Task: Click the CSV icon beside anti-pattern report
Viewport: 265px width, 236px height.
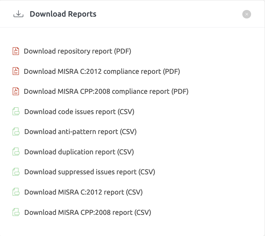Action: coord(15,132)
